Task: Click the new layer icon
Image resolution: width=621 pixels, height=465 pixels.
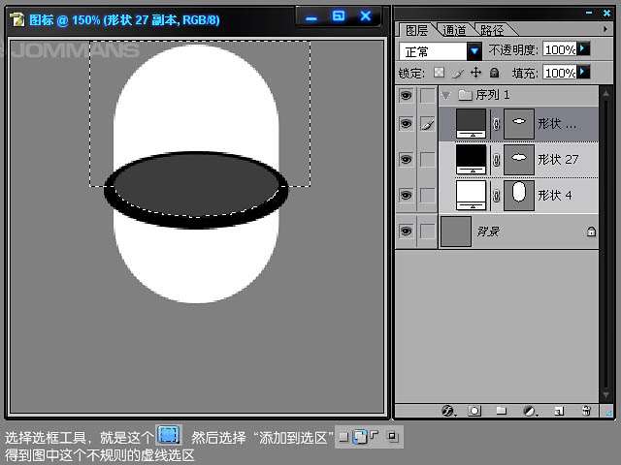Action: click(558, 411)
